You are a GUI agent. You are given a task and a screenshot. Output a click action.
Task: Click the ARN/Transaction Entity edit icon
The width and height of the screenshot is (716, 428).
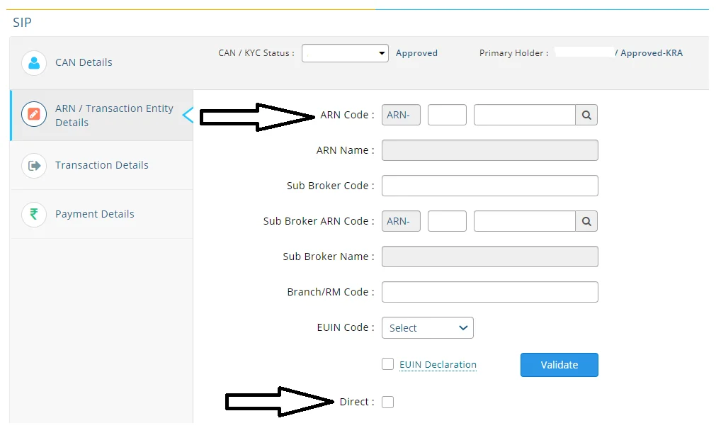click(34, 115)
